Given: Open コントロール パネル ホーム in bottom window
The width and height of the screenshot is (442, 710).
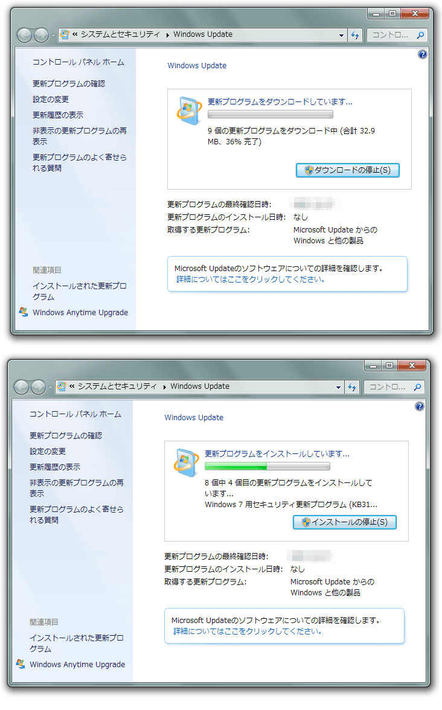Looking at the screenshot, I should [x=75, y=414].
